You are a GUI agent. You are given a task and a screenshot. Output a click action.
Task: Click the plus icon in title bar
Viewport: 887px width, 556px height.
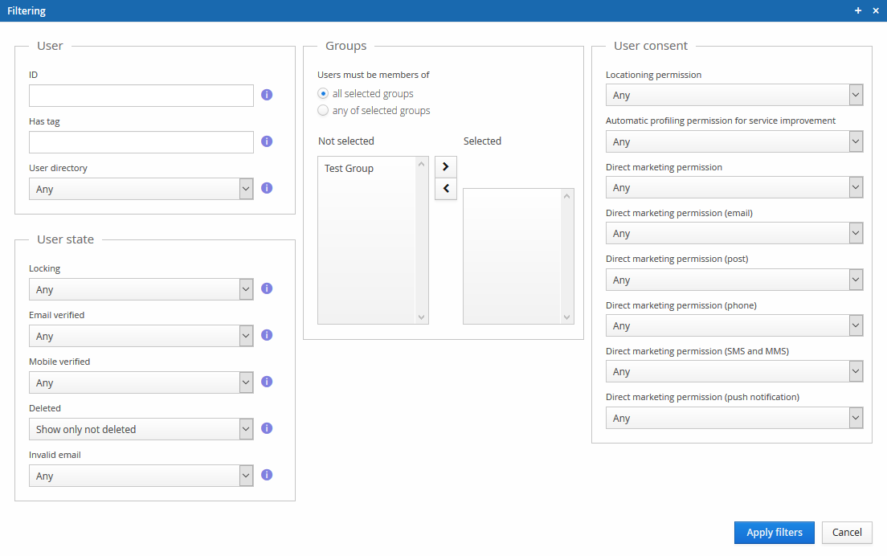point(858,10)
